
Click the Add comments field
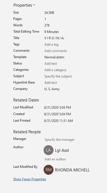[x=56, y=51]
